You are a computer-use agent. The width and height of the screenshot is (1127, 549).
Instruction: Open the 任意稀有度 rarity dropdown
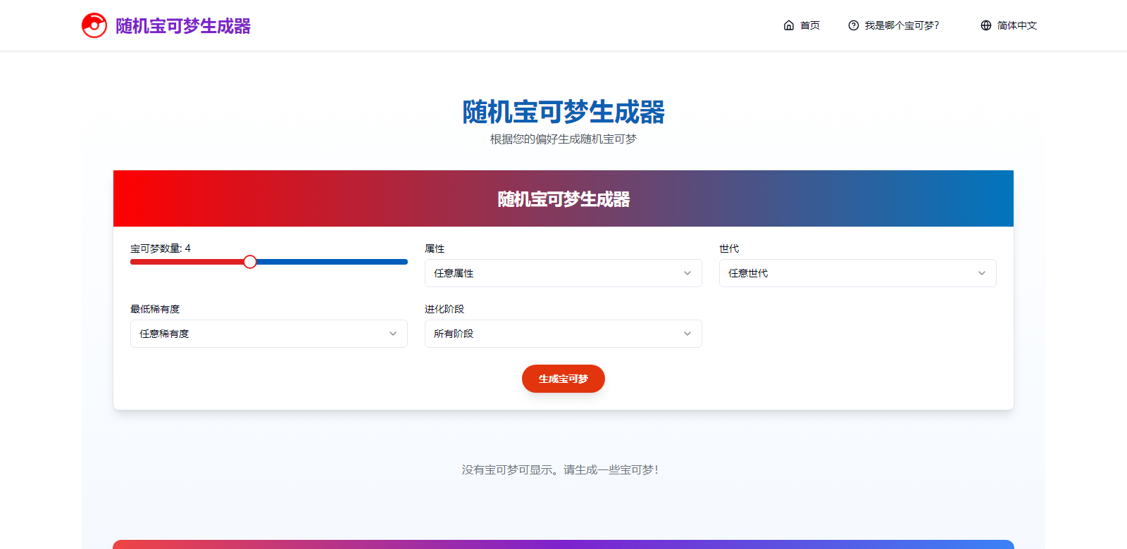tap(269, 334)
